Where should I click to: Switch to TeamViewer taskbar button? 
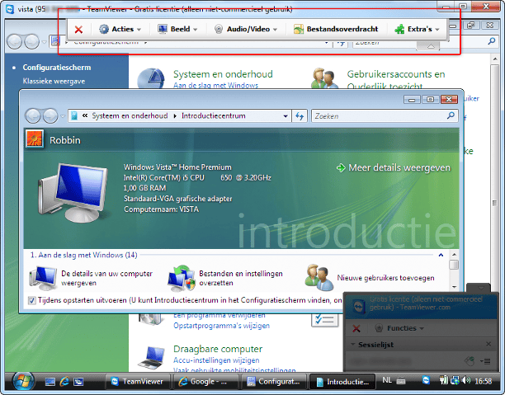(x=138, y=382)
